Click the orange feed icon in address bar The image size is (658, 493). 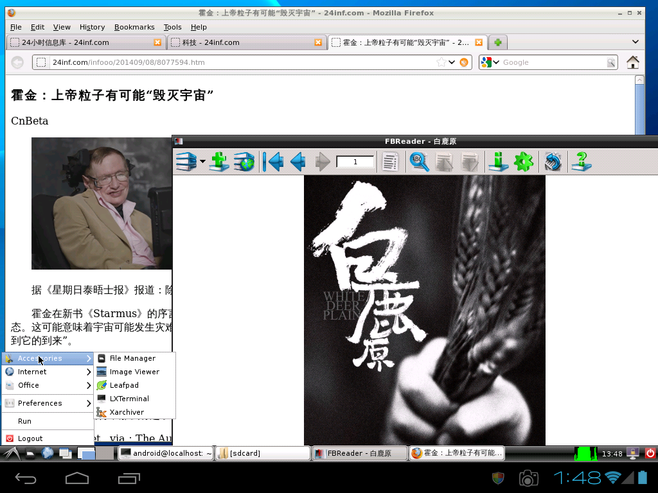[464, 62]
